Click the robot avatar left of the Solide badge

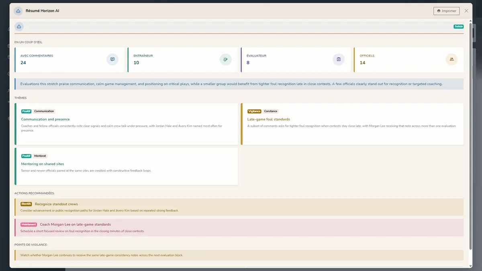point(19,26)
